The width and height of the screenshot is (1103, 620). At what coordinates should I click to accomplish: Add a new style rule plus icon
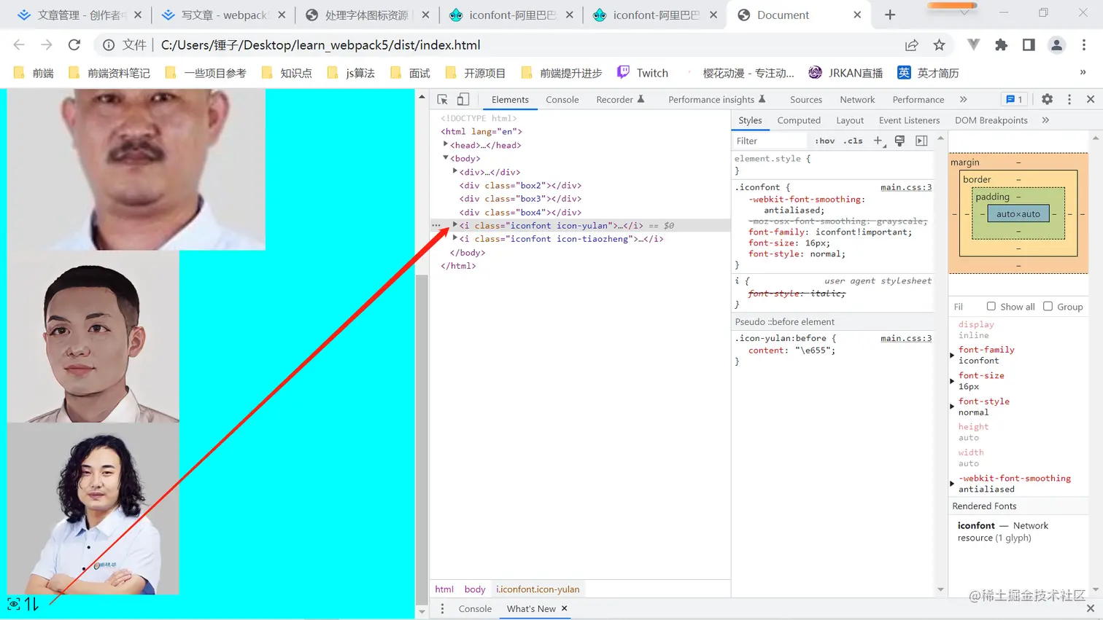[878, 141]
